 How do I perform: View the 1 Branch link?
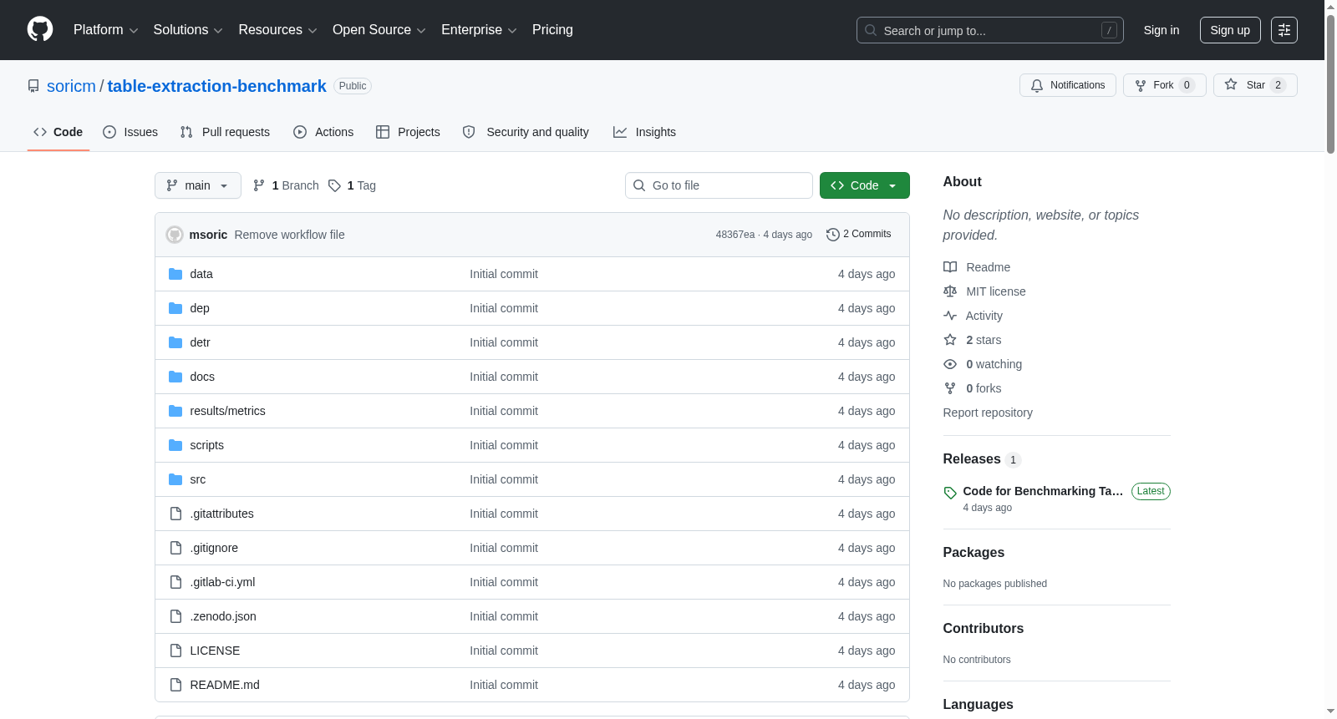286,185
